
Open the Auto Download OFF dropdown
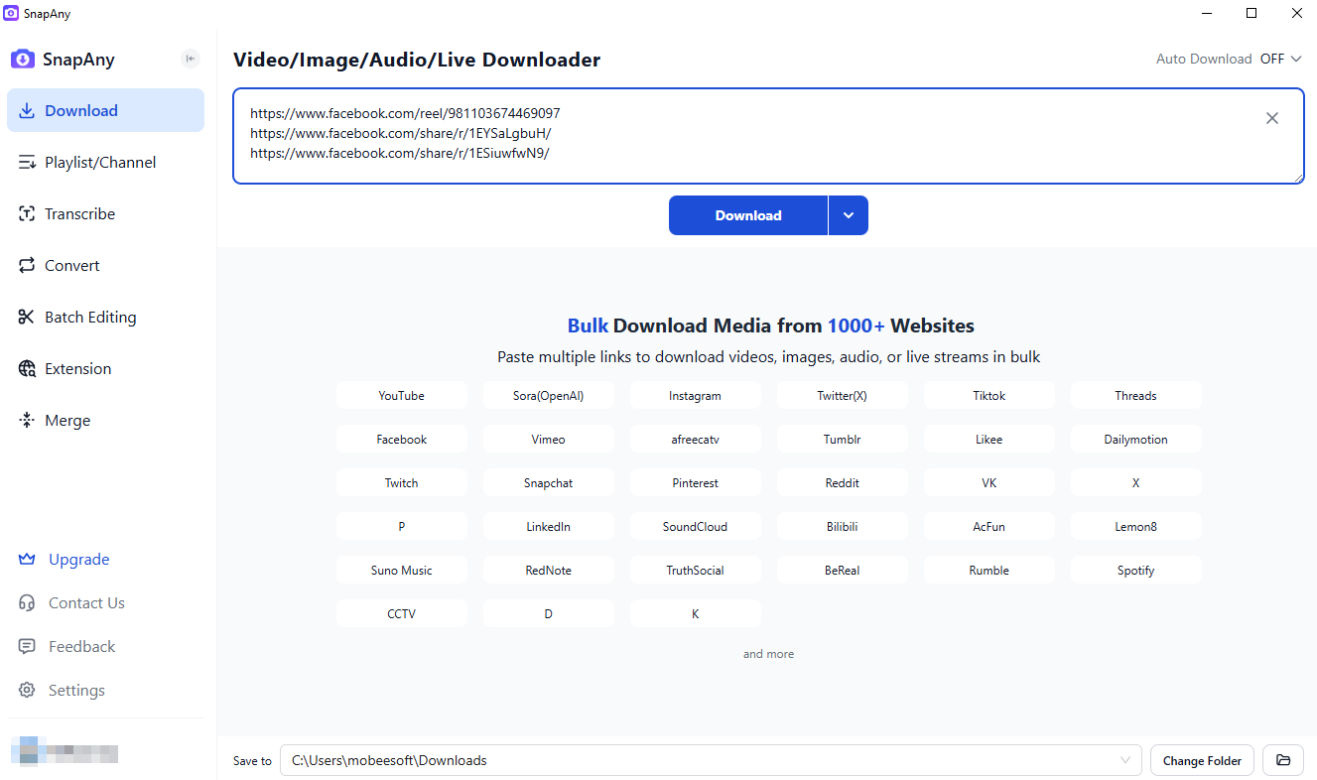point(1280,59)
